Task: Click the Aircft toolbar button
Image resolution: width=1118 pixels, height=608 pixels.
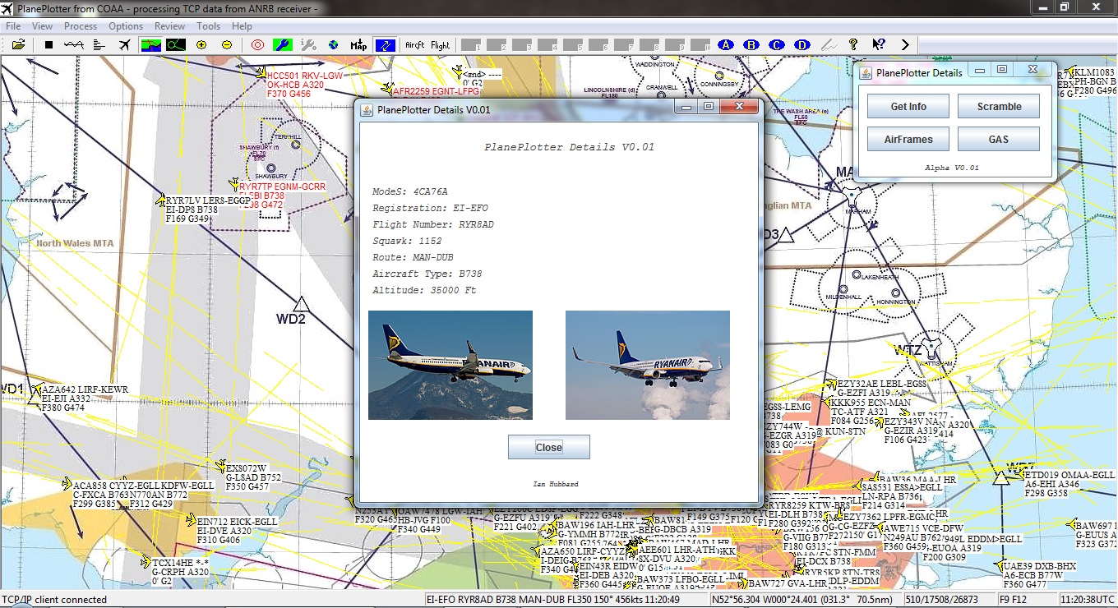Action: [x=415, y=45]
